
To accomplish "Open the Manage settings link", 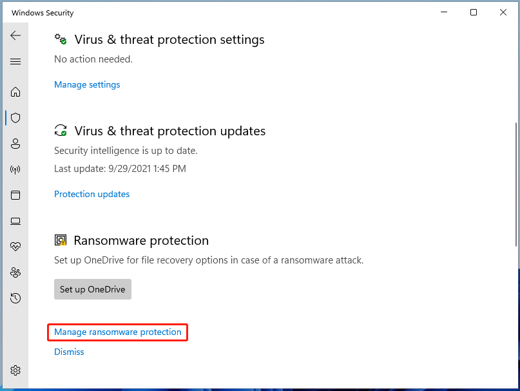I will click(x=87, y=84).
